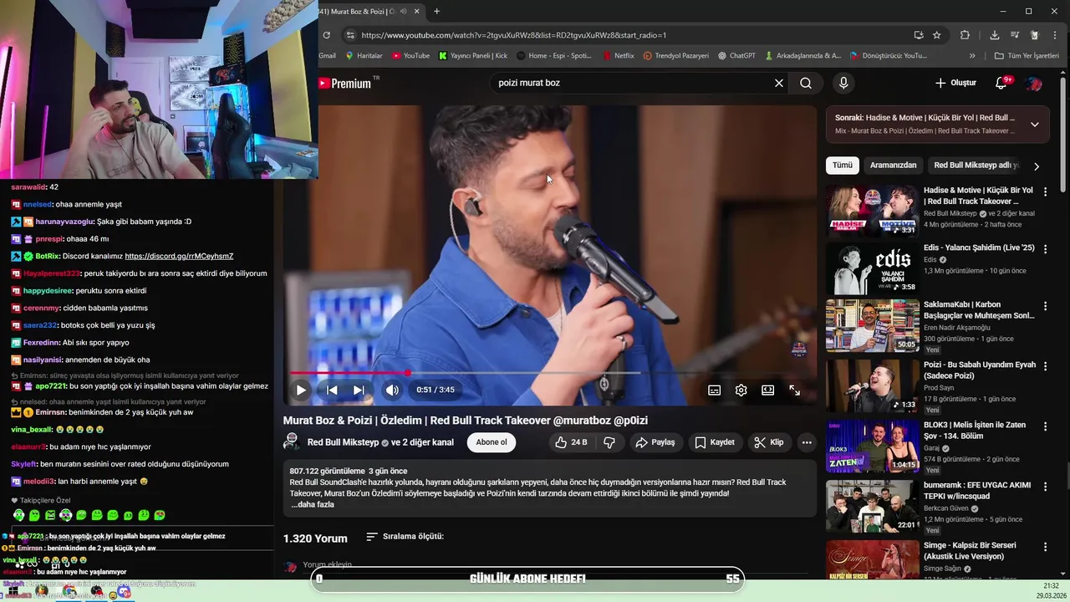This screenshot has width=1070, height=602.
Task: Close the Murat Boz & Poizi tab
Action: [416, 11]
